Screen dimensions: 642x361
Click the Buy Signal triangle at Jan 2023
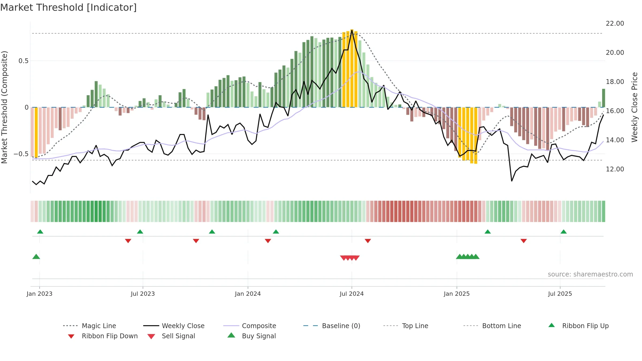(36, 256)
